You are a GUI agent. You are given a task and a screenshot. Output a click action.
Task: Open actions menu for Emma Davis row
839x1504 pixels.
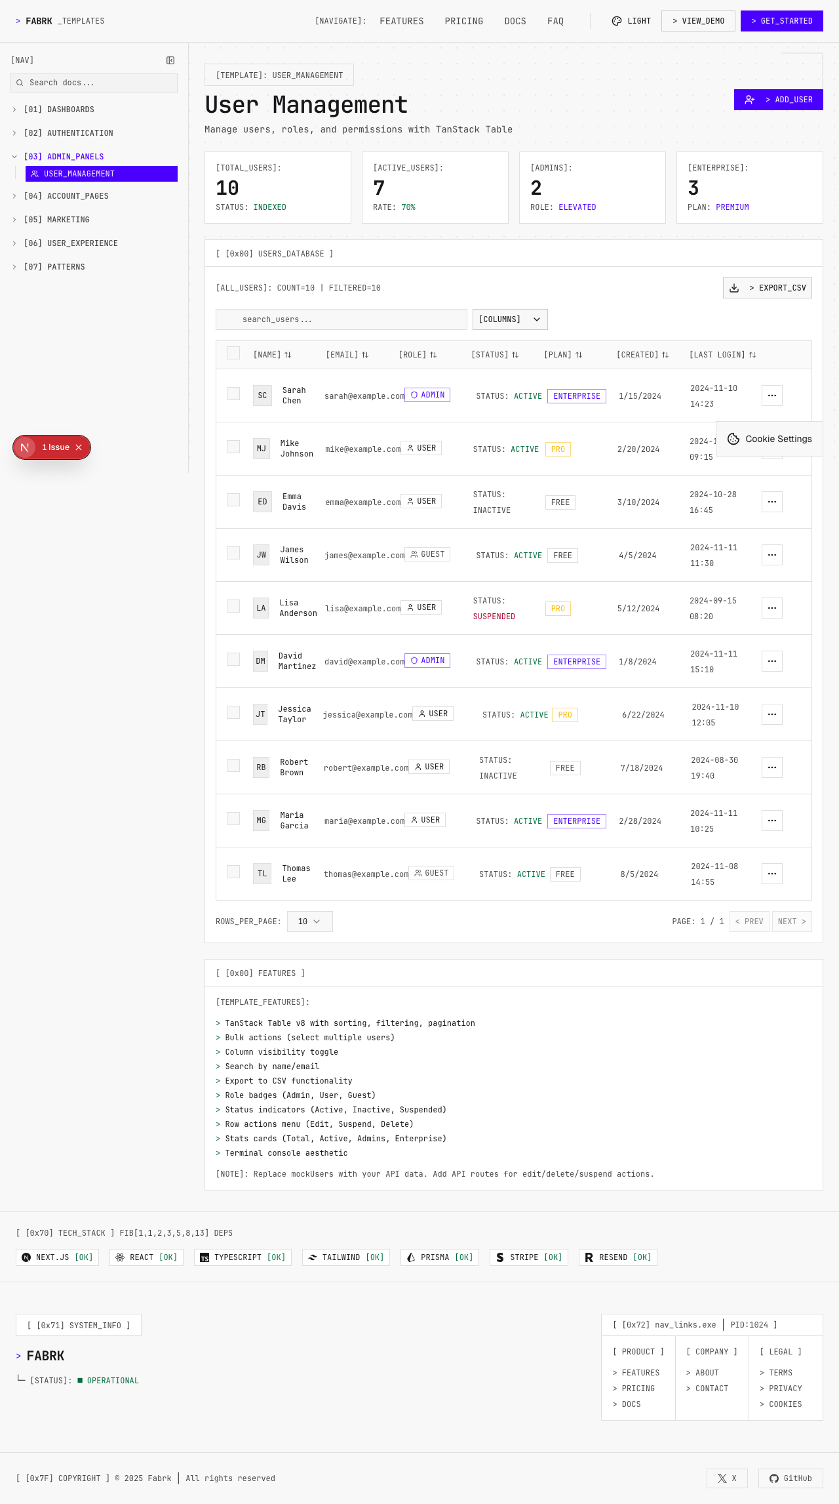772,502
